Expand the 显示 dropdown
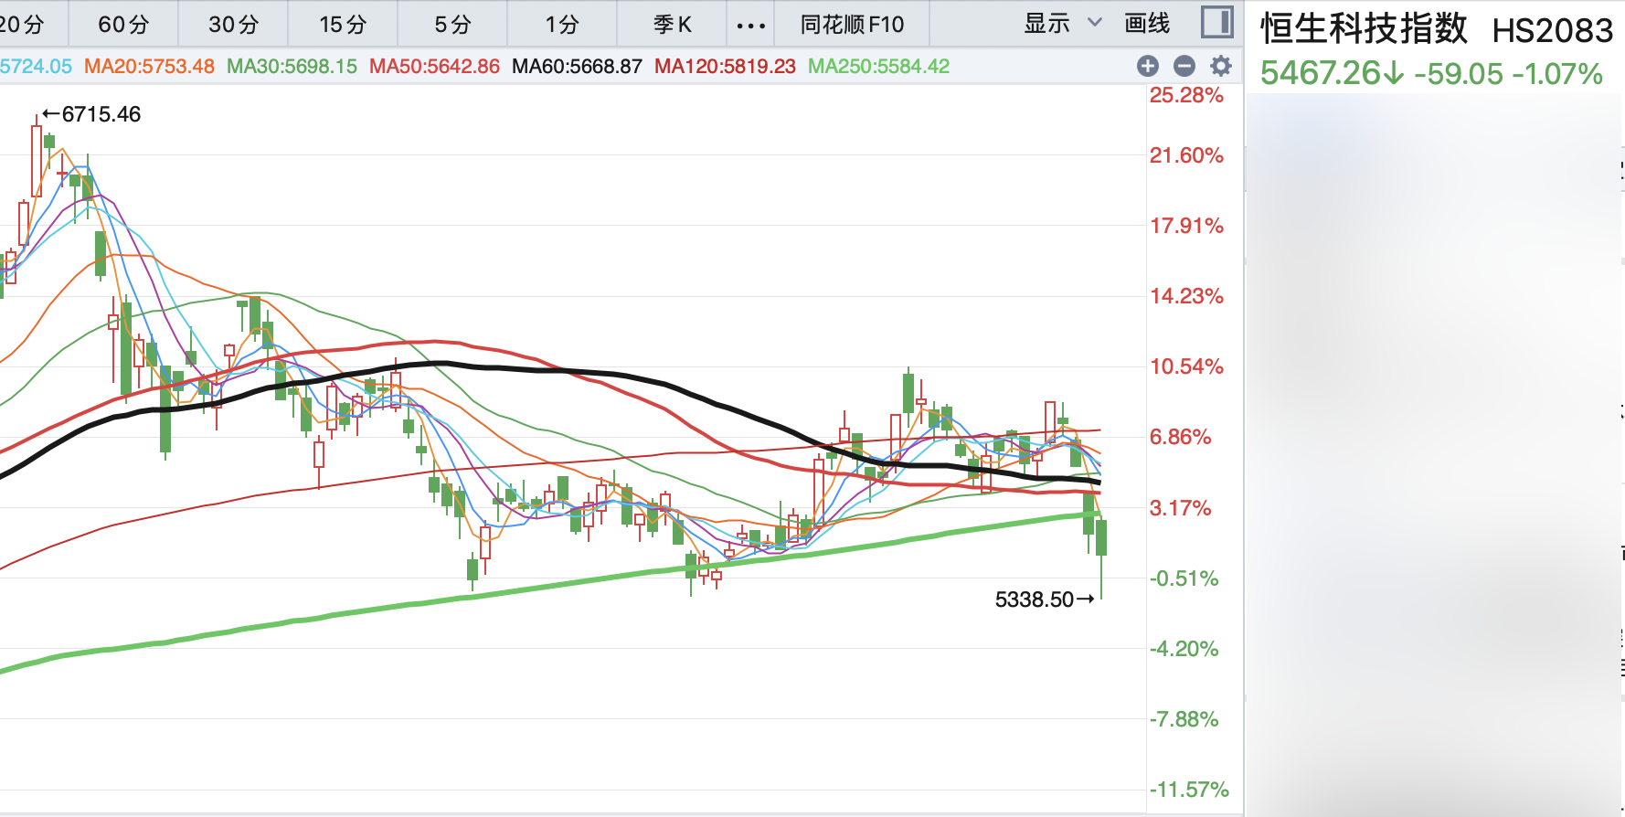 1063,24
